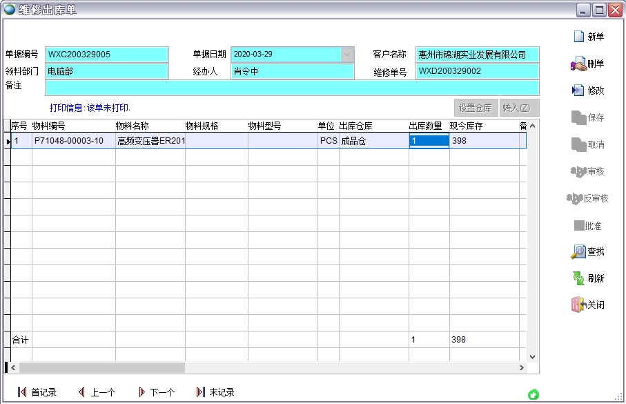626x404 pixels.
Task: Click the green status icon at bottom right
Action: (x=533, y=393)
